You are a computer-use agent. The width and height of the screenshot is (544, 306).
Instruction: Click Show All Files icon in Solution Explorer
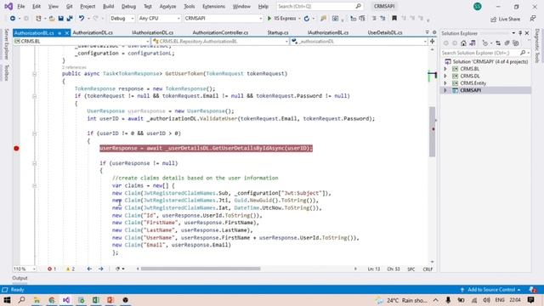(x=516, y=43)
